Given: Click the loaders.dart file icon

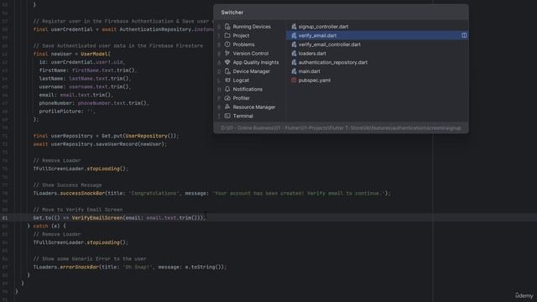Looking at the screenshot, I should [x=294, y=53].
